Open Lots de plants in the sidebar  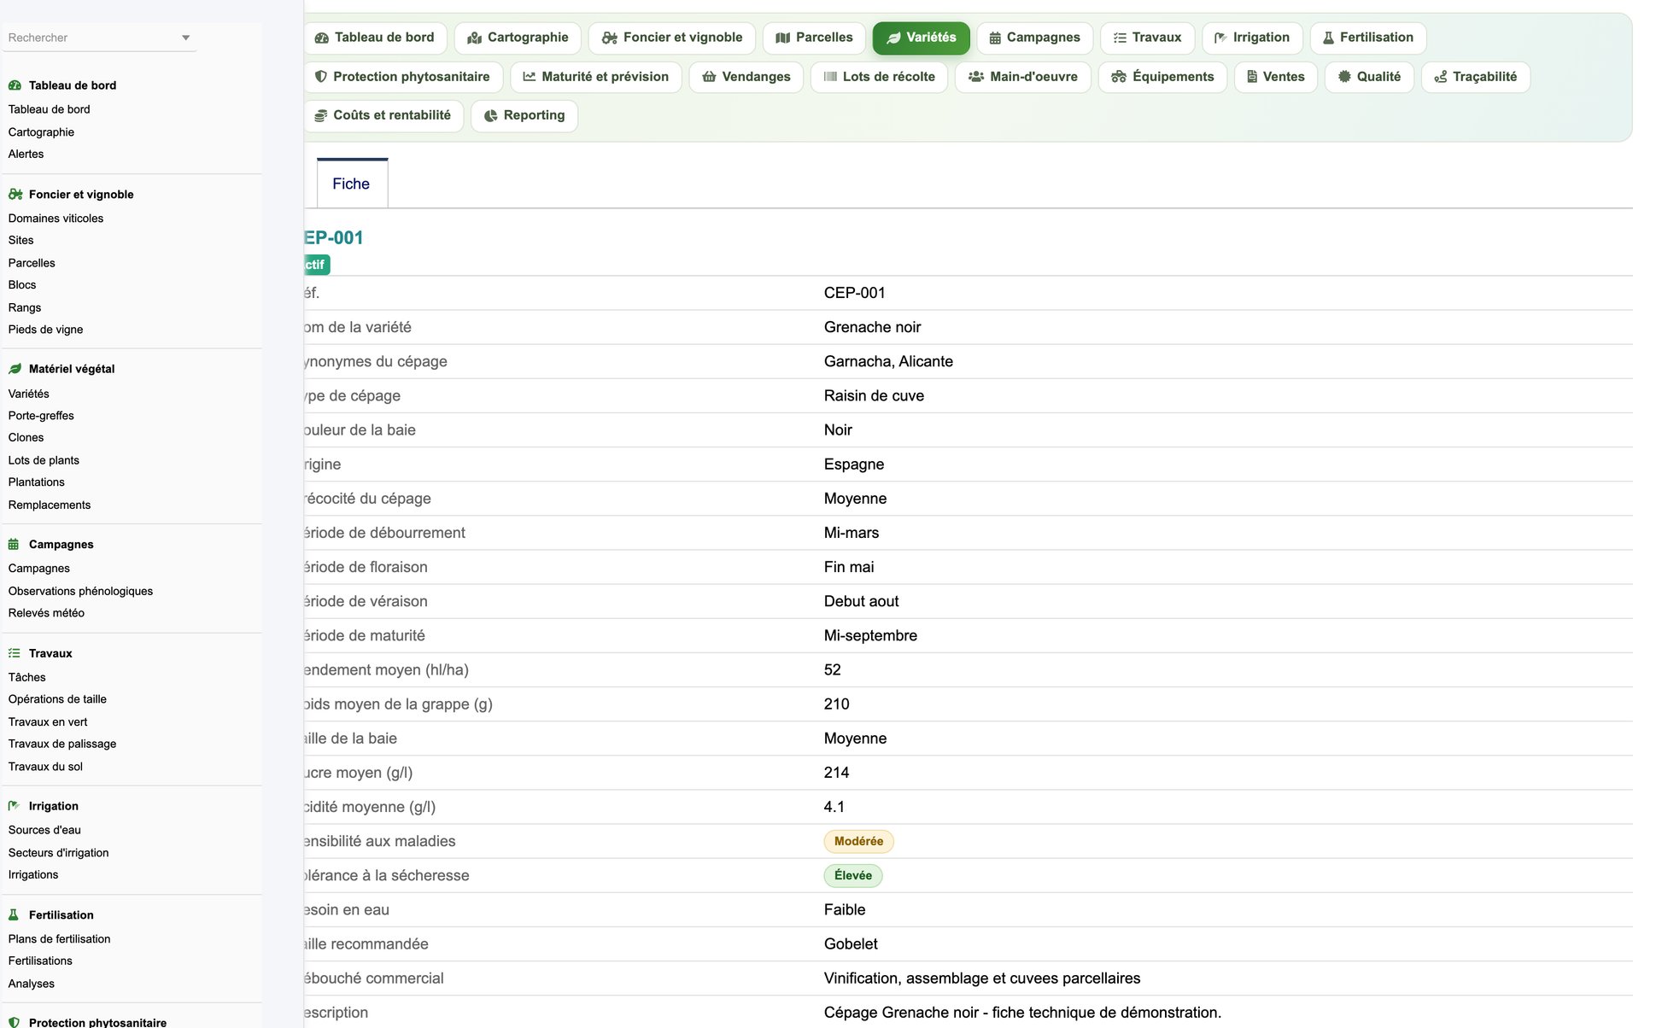44,460
